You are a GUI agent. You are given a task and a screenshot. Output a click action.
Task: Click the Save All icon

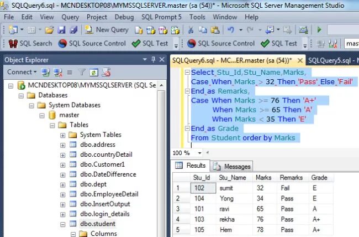pos(73,30)
